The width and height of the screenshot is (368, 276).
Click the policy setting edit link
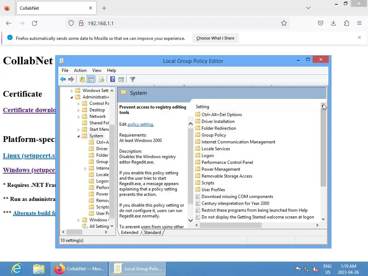click(x=141, y=124)
